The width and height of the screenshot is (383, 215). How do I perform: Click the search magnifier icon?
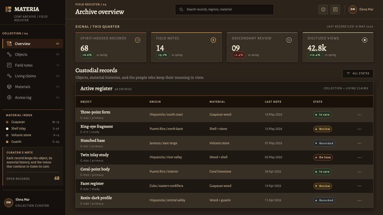(181, 10)
